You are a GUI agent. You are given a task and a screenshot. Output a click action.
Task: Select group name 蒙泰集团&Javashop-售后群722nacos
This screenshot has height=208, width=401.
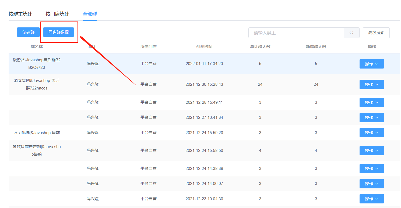(37, 84)
